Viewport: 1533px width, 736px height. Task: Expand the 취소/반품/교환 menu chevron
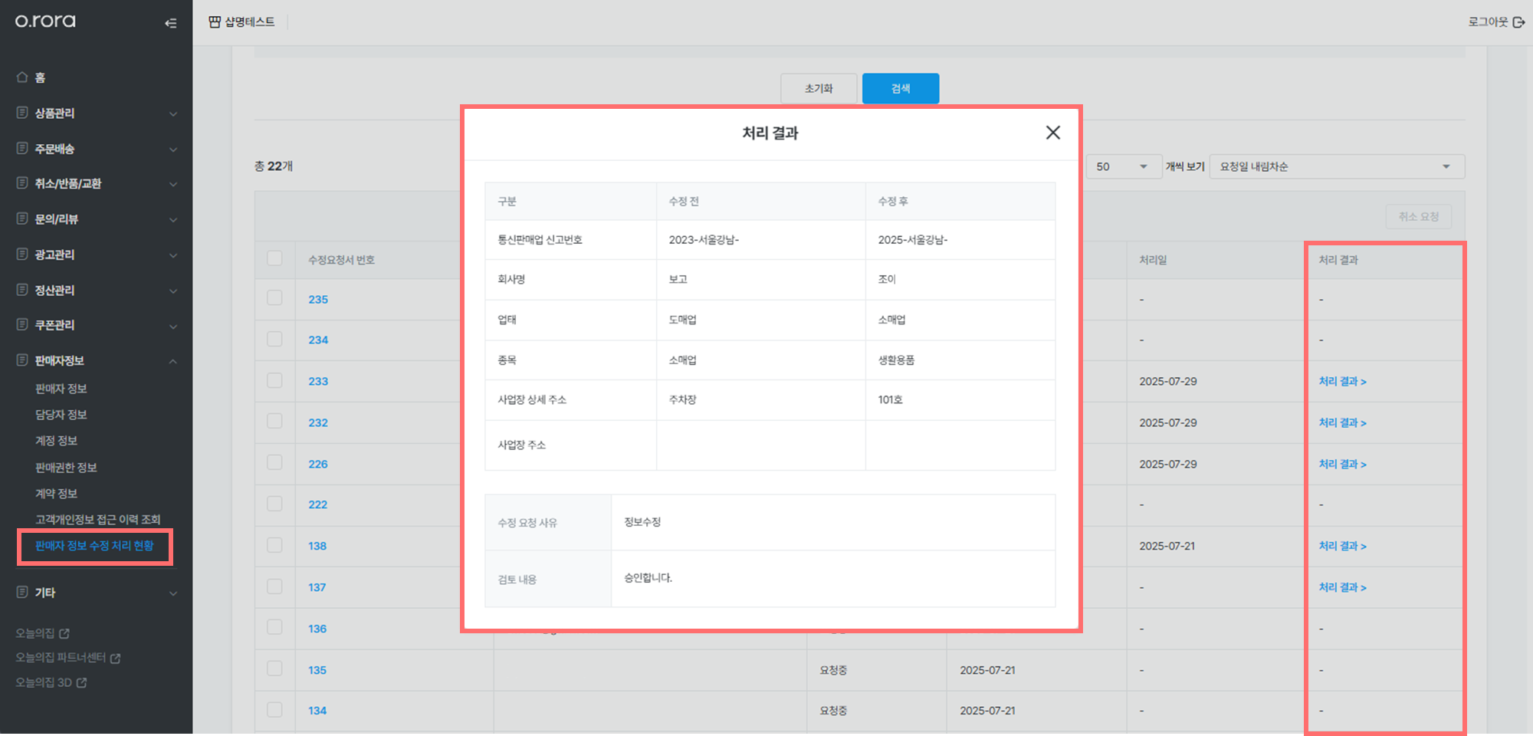(173, 185)
